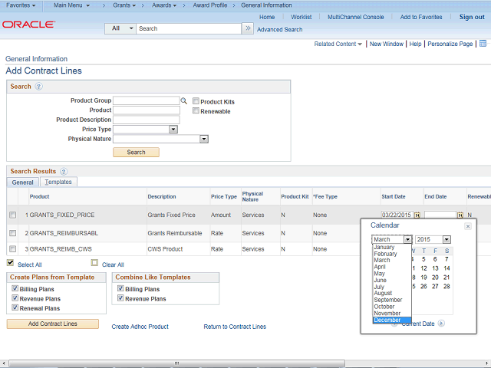Open the calendar year 2015 dropdown
491x368 pixels.
point(447,240)
